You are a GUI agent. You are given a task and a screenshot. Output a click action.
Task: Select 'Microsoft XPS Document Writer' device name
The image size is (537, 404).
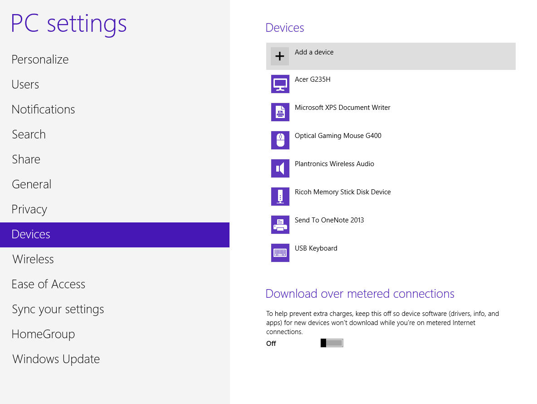click(x=342, y=108)
